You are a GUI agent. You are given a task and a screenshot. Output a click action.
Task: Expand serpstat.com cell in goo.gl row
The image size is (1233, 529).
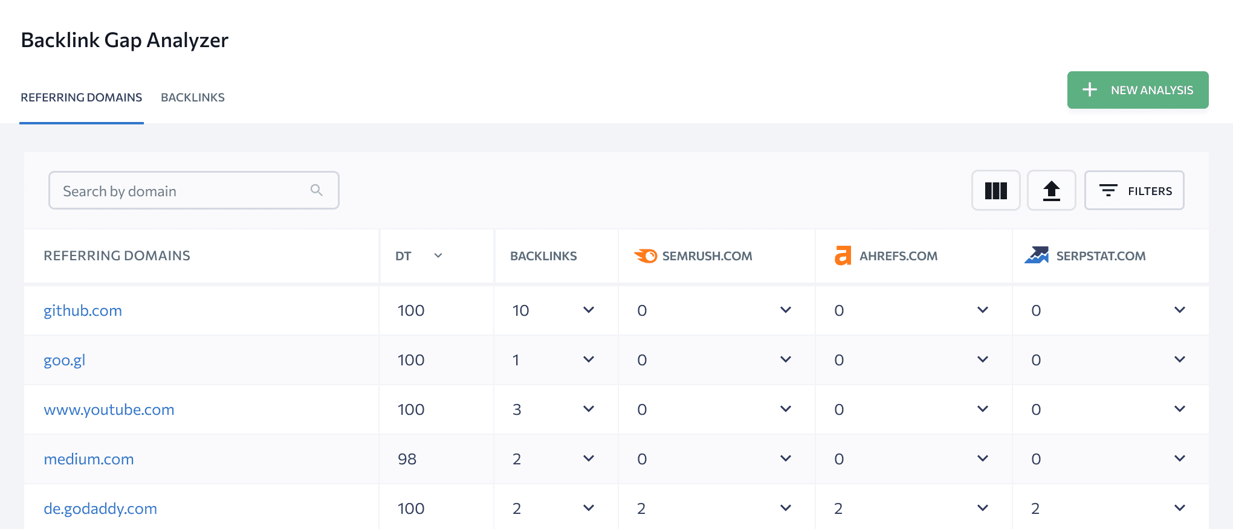[x=1180, y=359]
